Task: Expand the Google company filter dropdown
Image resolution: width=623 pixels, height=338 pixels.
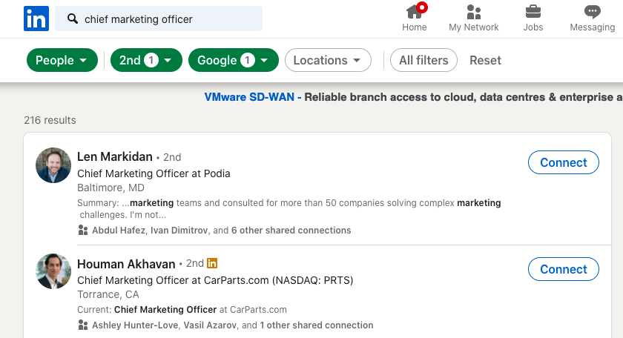Action: click(x=233, y=61)
